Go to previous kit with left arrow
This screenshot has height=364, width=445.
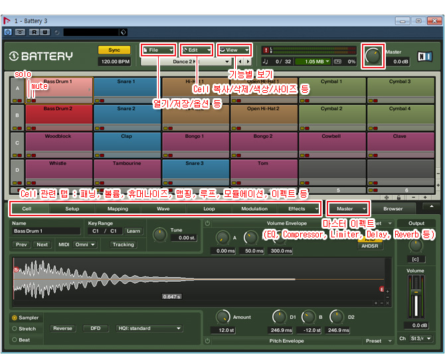coord(240,62)
